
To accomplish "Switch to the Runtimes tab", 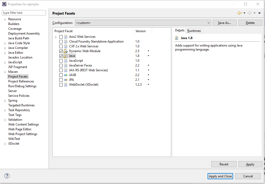I will 194,31.
